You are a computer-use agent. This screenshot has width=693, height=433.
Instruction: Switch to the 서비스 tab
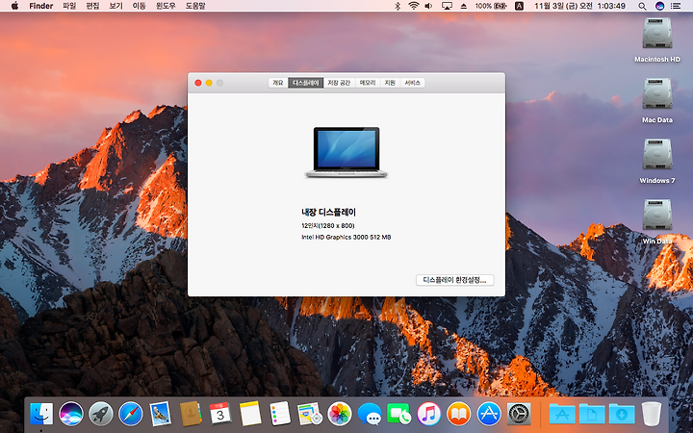(412, 83)
